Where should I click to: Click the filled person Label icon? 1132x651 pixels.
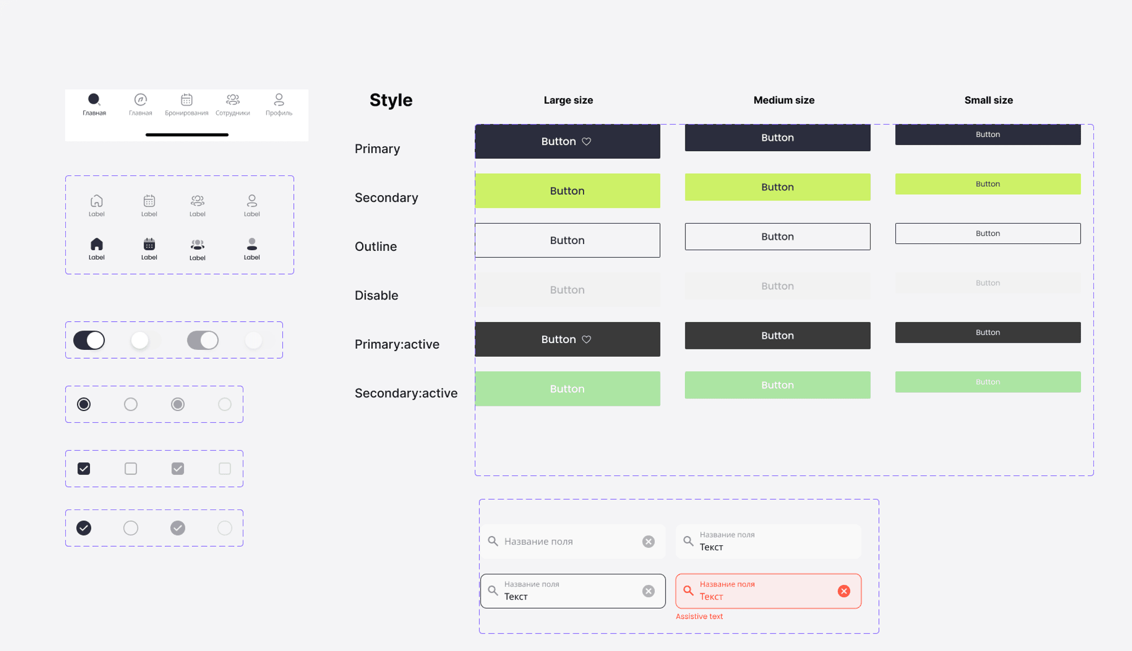click(252, 245)
